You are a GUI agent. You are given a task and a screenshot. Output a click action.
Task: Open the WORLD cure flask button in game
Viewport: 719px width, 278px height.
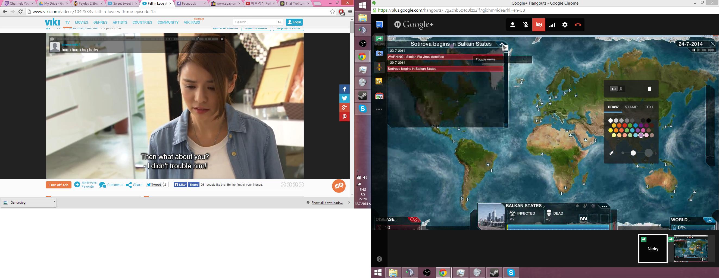[x=709, y=220]
